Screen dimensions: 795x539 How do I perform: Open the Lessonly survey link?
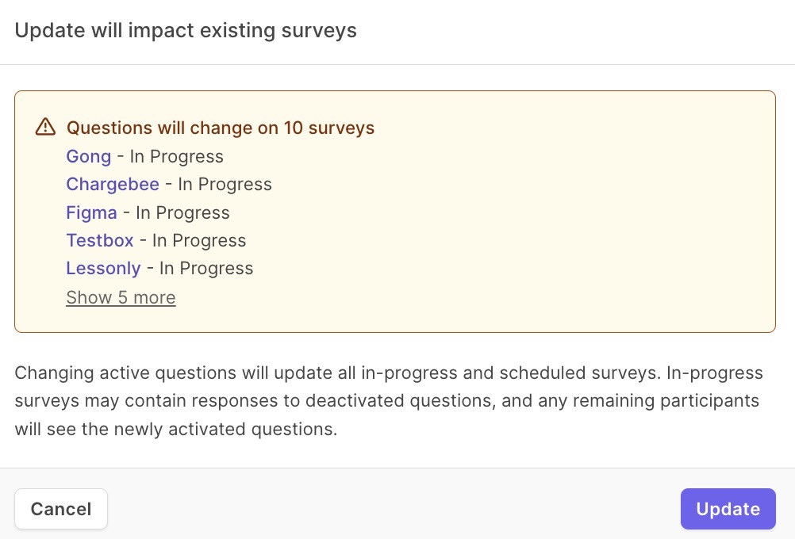[x=103, y=268]
